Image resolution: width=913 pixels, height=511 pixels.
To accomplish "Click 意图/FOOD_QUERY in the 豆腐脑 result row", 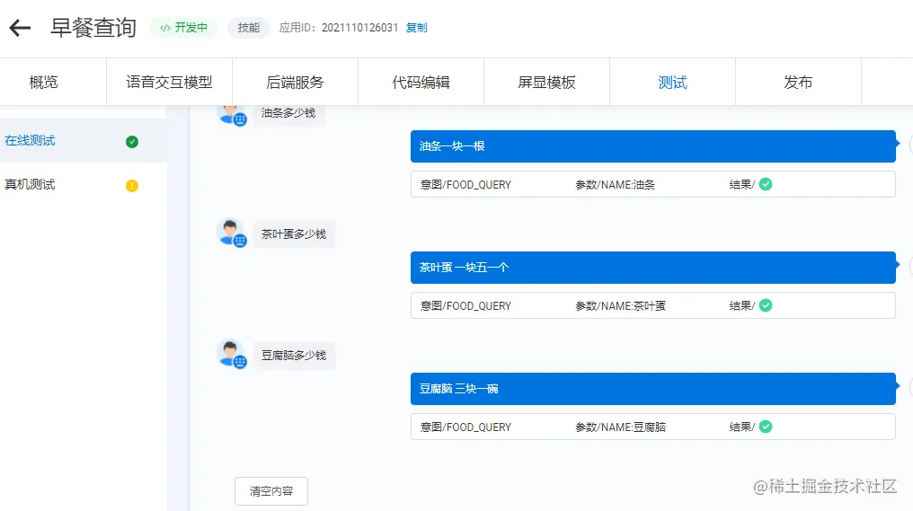I will [465, 427].
